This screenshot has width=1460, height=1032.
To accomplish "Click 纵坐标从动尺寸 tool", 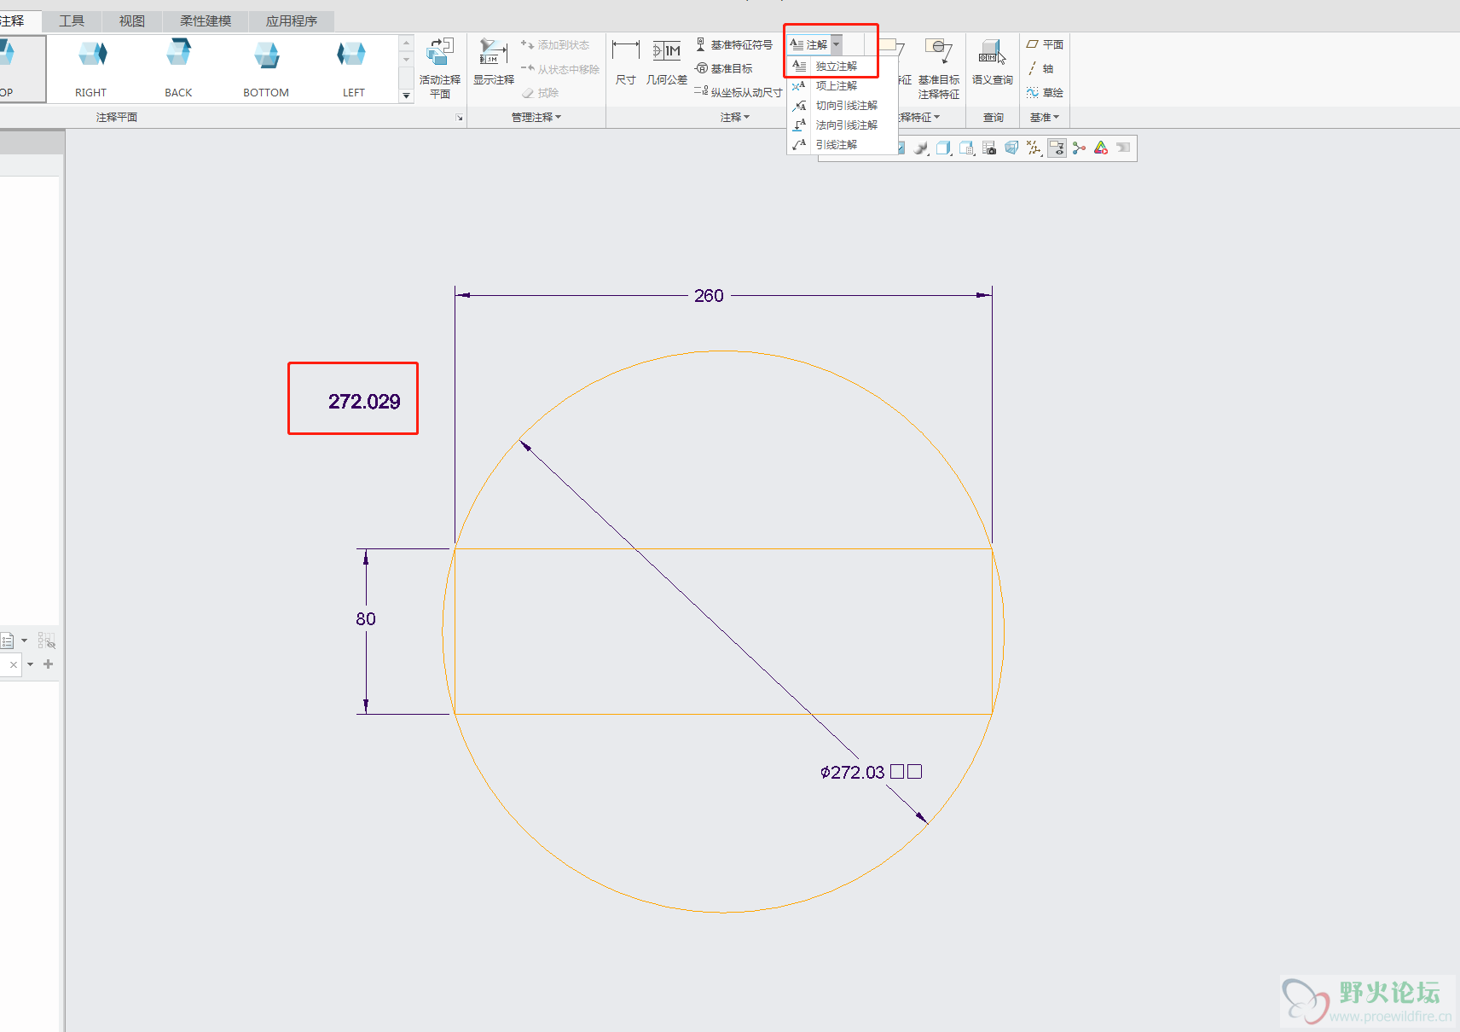I will (x=738, y=92).
